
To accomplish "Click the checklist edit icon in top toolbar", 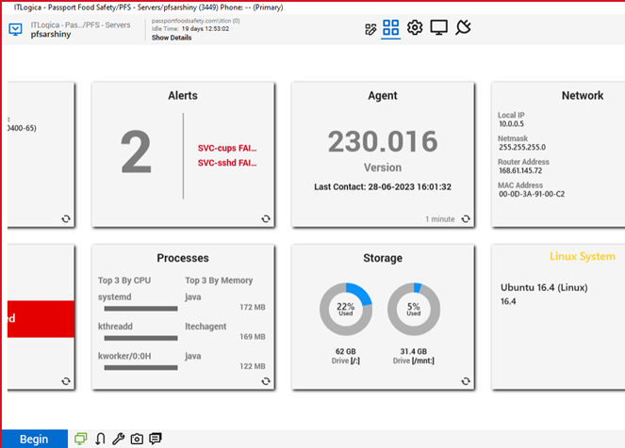I will 370,29.
